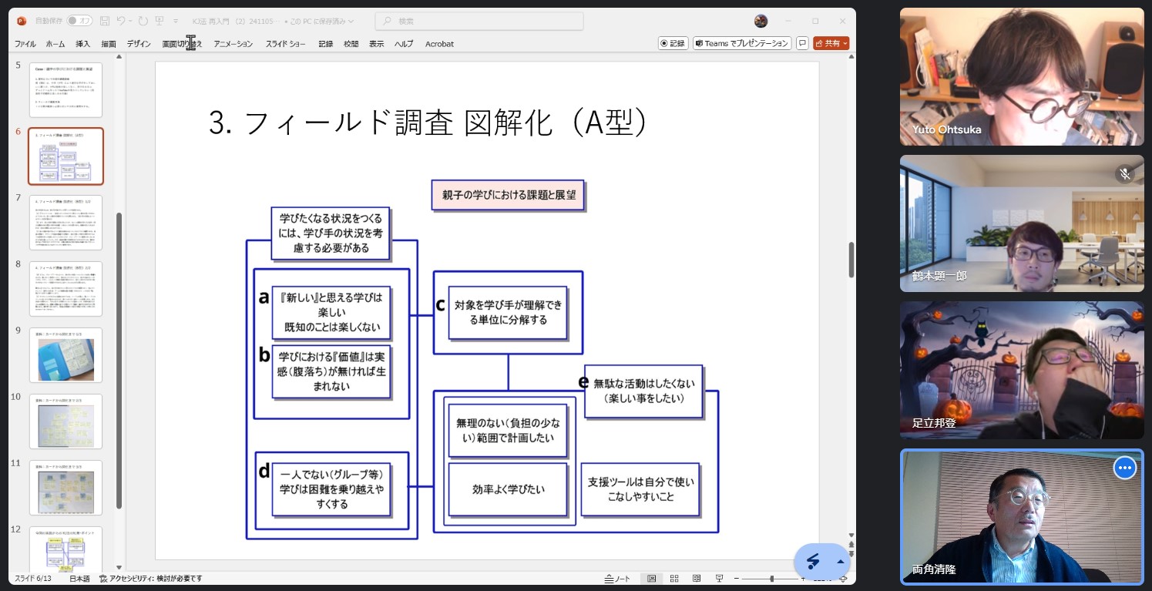Switch to Reading view icon
Viewport: 1152px width, 591px height.
click(697, 579)
